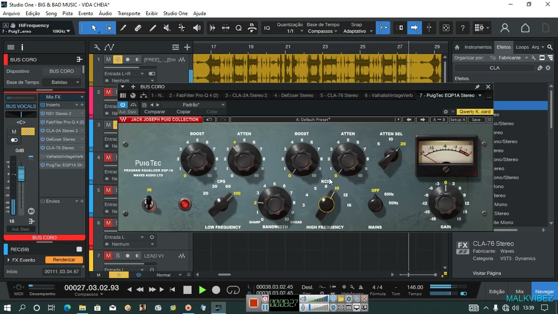Unsolo track 1
This screenshot has height=314, width=558.
[x=118, y=59]
